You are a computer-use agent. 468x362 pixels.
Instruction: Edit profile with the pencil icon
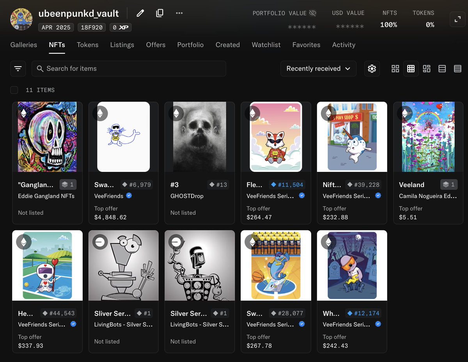[x=140, y=13]
